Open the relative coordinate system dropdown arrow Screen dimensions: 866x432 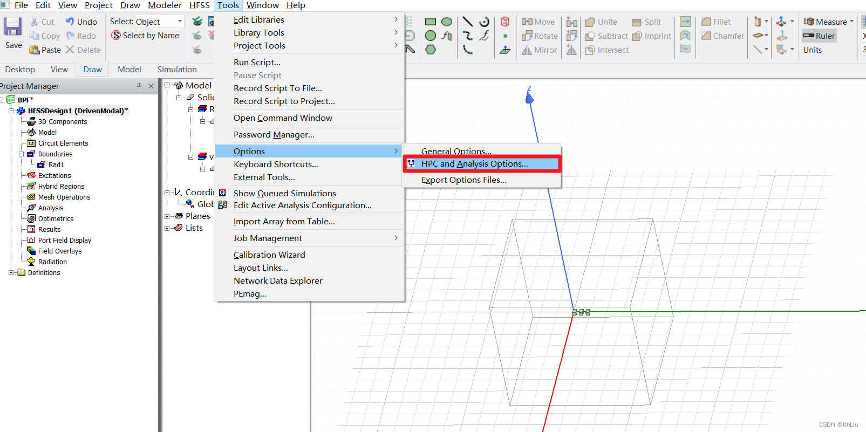click(792, 22)
